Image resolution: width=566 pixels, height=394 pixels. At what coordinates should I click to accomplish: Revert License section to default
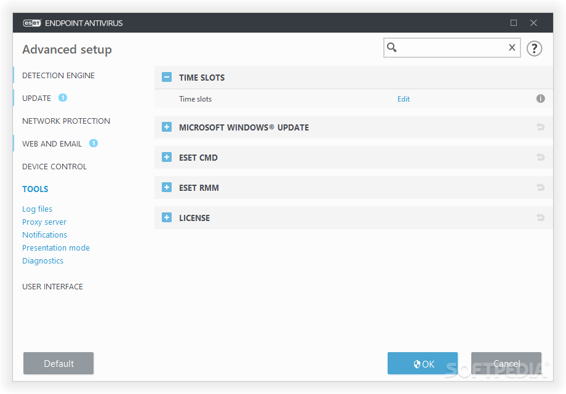tap(540, 217)
